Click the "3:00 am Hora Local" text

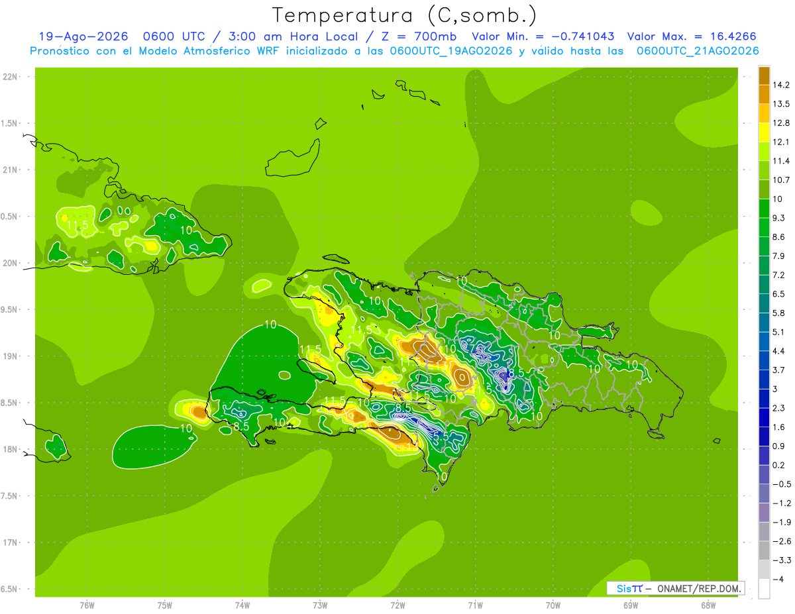pos(294,36)
